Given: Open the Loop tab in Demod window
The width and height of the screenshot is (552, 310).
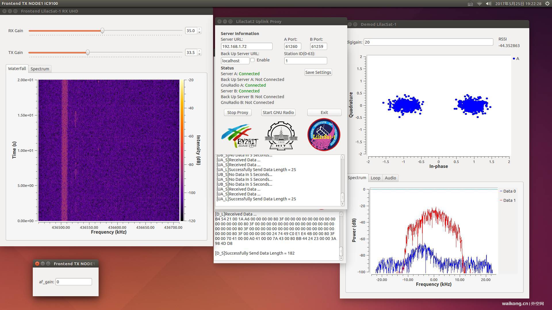Looking at the screenshot, I should (375, 178).
